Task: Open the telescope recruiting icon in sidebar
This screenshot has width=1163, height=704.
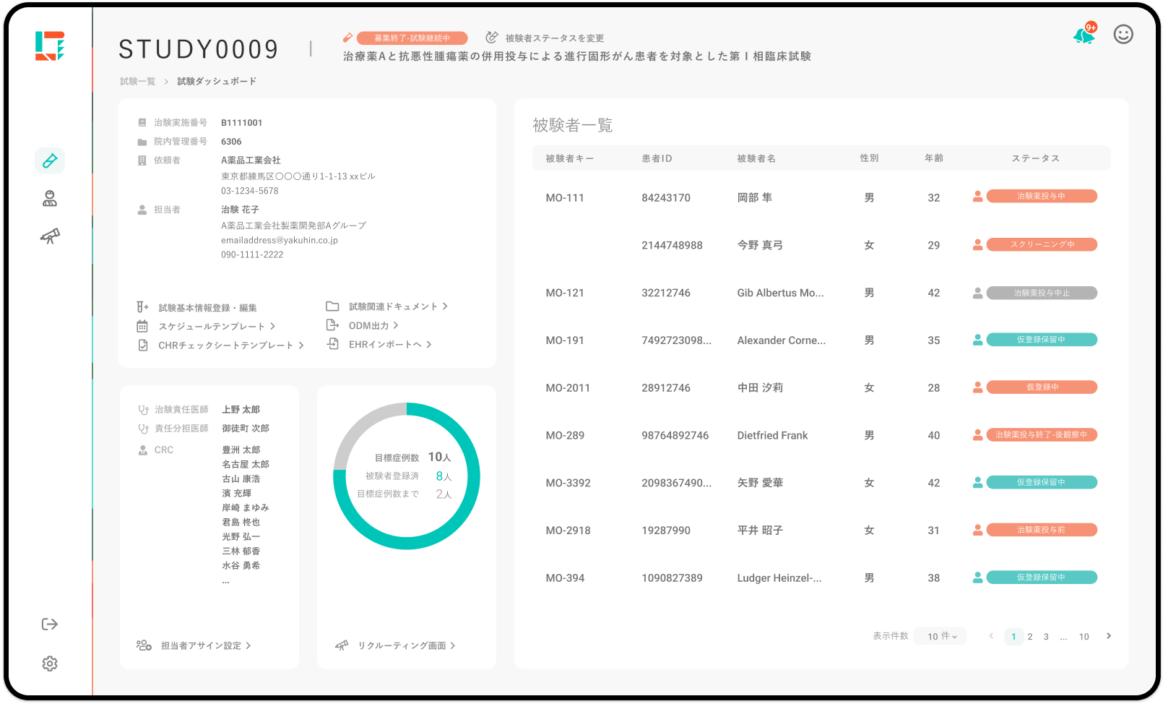Action: (x=50, y=236)
